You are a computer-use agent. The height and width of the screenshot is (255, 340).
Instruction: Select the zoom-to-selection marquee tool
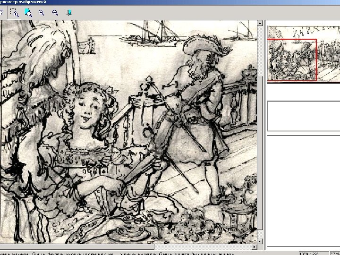pos(14,13)
